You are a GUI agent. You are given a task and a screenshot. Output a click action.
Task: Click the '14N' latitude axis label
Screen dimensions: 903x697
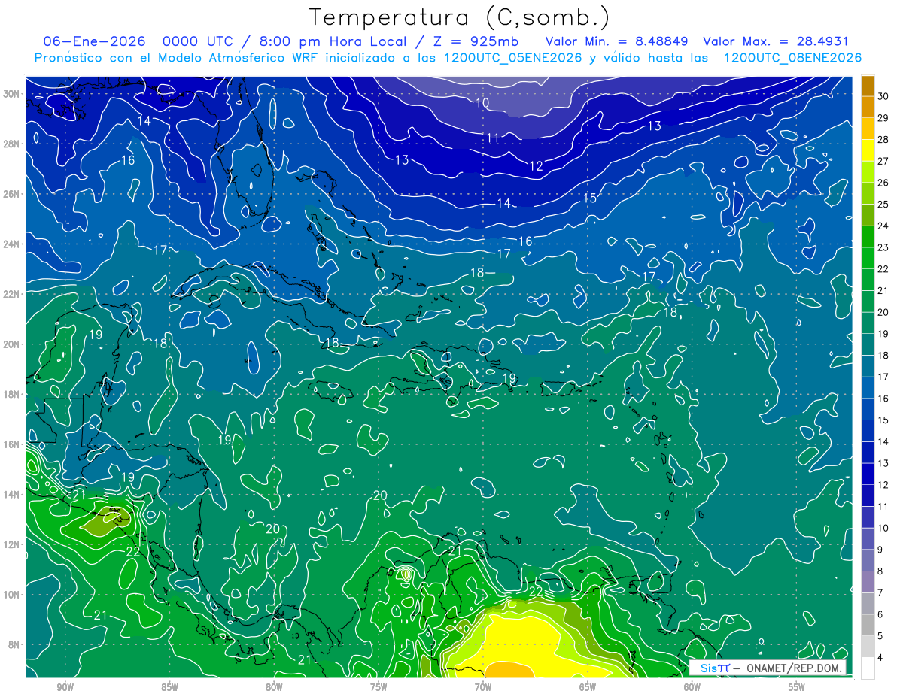tap(11, 495)
